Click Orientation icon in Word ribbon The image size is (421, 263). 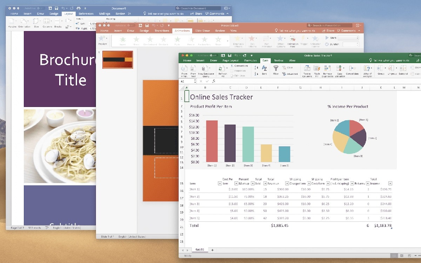pyautogui.click(x=24, y=22)
